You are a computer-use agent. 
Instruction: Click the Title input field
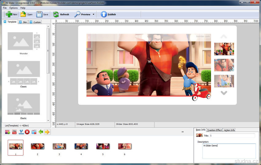232,135
